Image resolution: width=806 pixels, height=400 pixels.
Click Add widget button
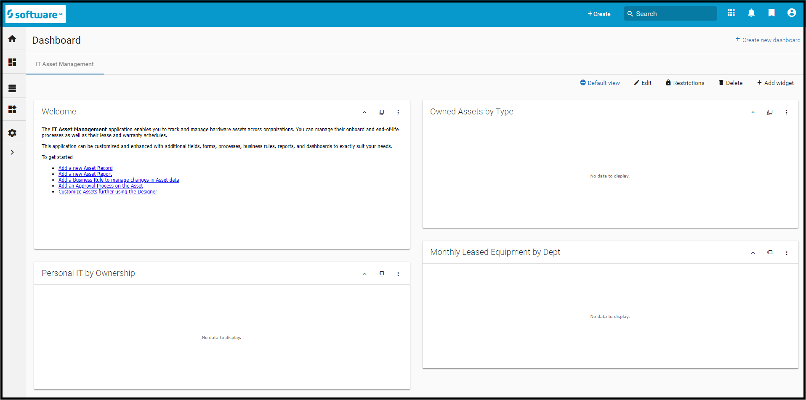(x=775, y=83)
